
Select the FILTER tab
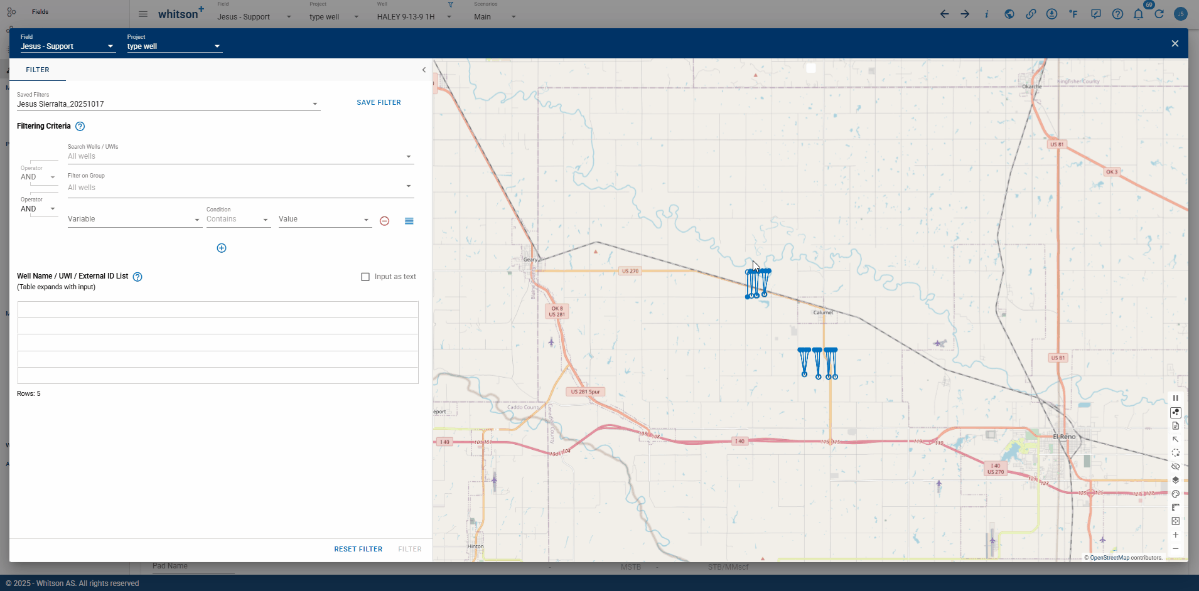pos(38,70)
